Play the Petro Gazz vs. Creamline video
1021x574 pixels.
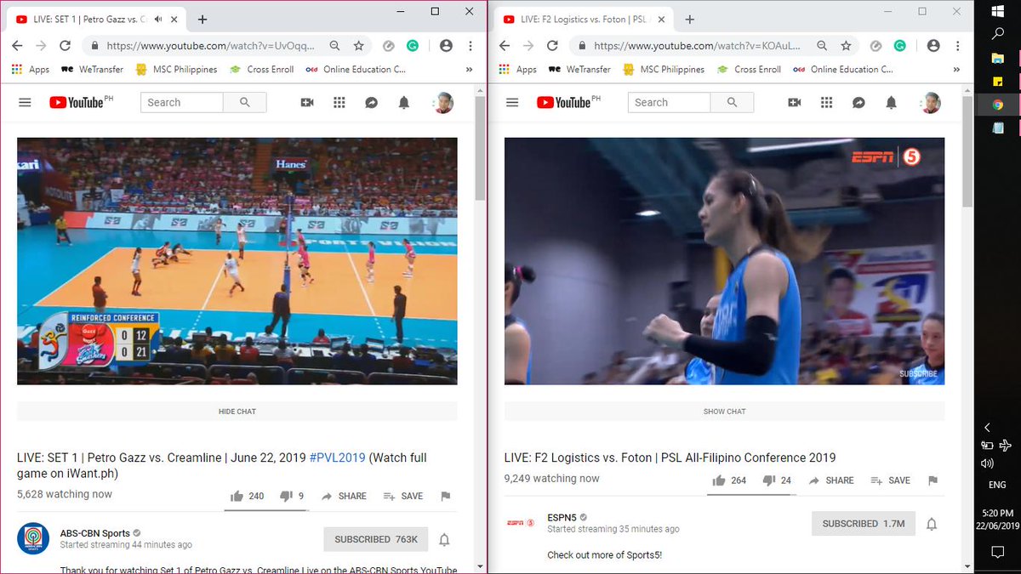(237, 261)
